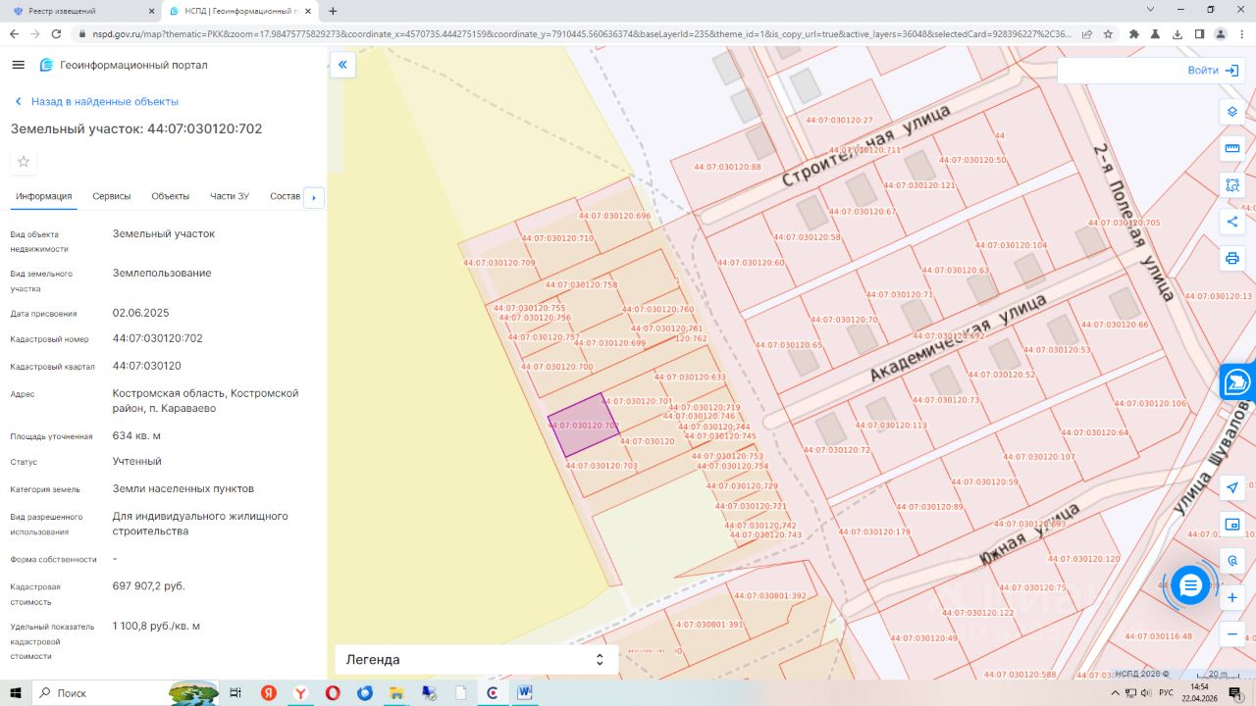The width and height of the screenshot is (1256, 706).
Task: Open the hamburger main menu
Action: point(18,65)
